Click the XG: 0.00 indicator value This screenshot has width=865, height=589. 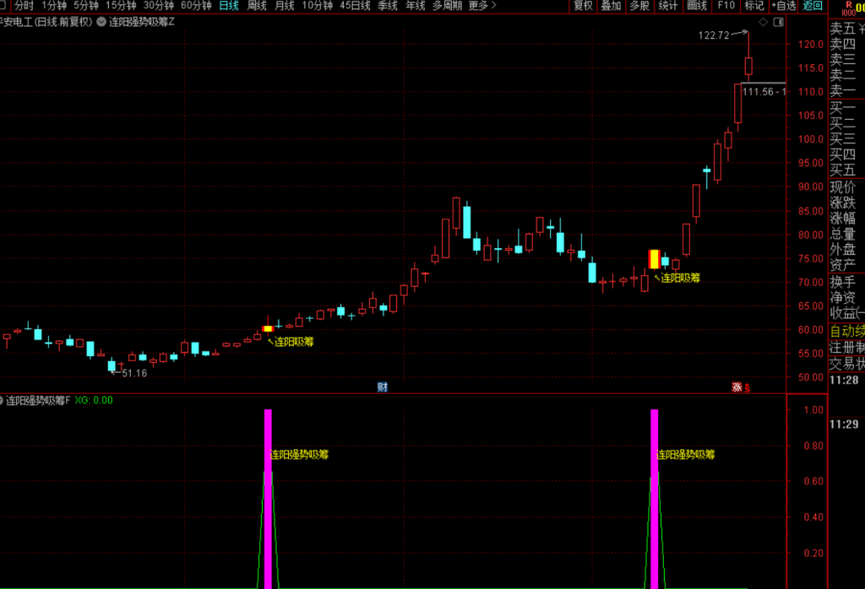pyautogui.click(x=94, y=400)
